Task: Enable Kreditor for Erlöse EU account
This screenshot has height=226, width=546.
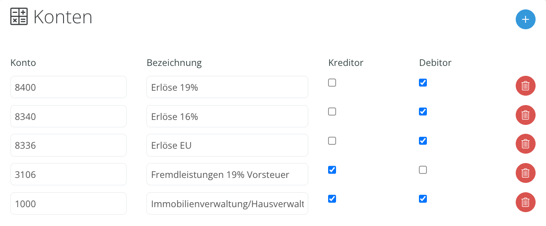Action: coord(332,141)
